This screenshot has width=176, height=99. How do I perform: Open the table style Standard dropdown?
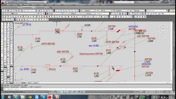pos(122,10)
